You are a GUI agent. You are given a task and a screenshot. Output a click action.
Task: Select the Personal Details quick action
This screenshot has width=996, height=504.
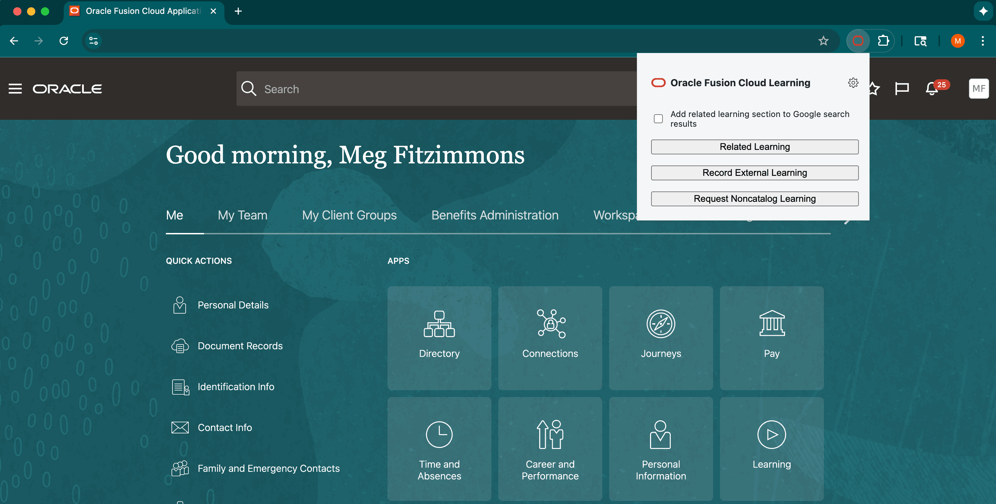233,305
